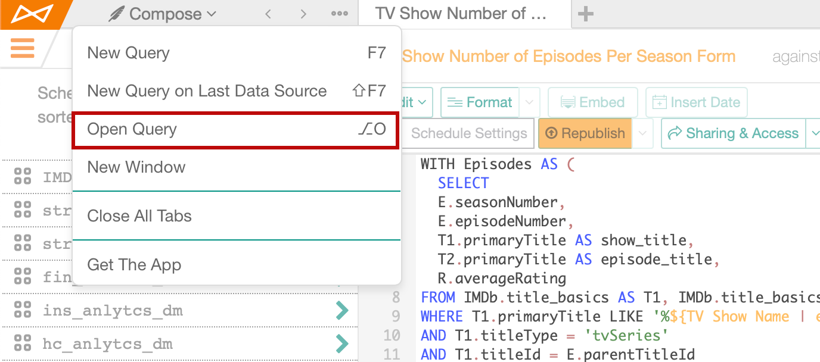This screenshot has width=820, height=362.
Task: Open the three-dots more options menu
Action: (340, 14)
